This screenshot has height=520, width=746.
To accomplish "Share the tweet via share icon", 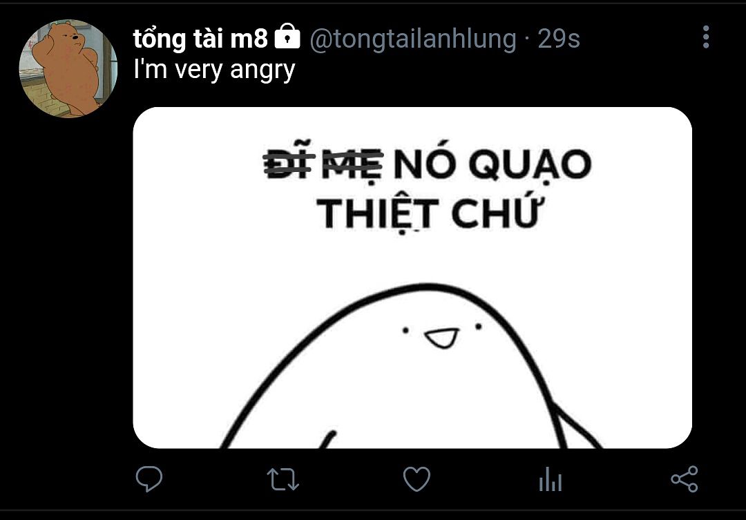I will tap(684, 479).
